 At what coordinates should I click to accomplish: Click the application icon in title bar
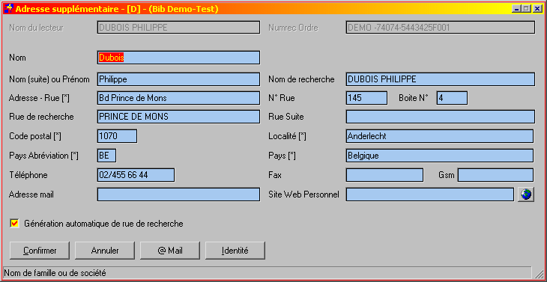pyautogui.click(x=10, y=9)
